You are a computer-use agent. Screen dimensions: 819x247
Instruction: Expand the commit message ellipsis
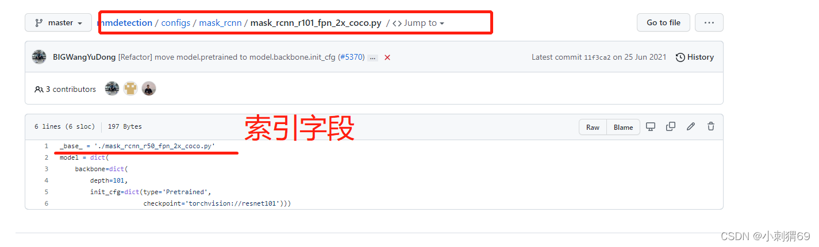372,58
